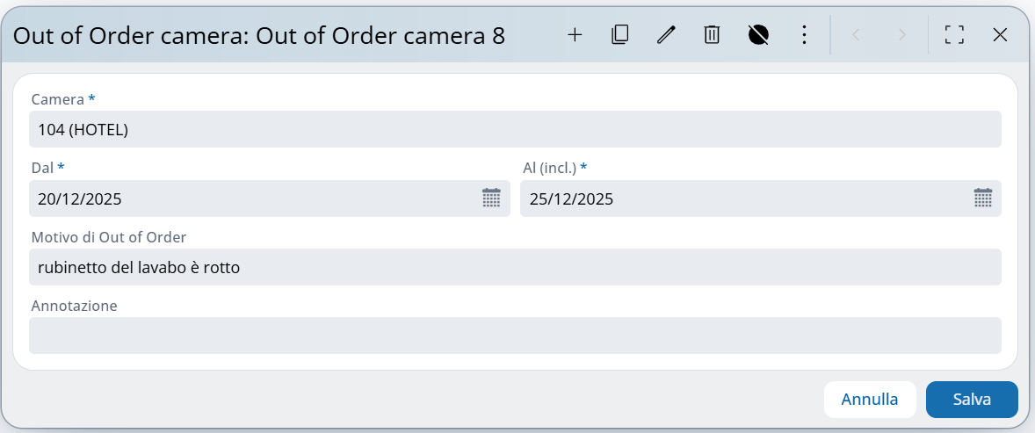Click the black crossed-out circle icon

(758, 35)
